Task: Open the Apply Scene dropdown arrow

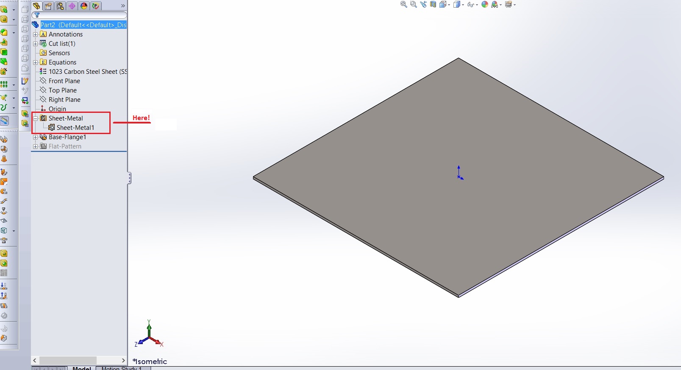Action: pyautogui.click(x=500, y=5)
